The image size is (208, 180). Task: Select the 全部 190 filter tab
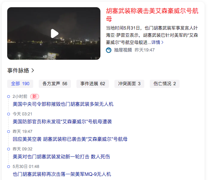(20, 84)
